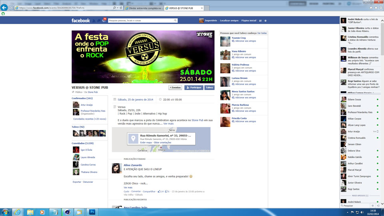Viewport: 384px width, 216px height.
Task: Open ImperiArte profile in header
Action: [208, 20]
